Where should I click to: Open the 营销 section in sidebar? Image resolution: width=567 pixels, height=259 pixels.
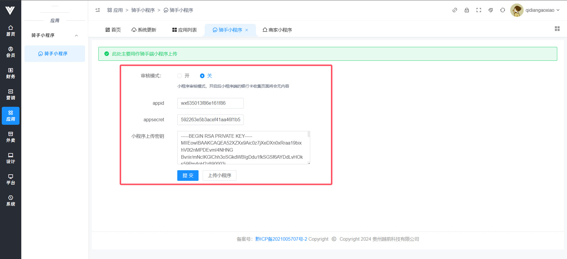point(11,94)
